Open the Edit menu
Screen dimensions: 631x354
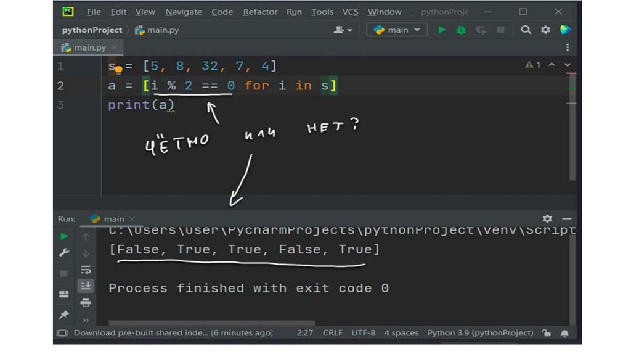pos(118,12)
